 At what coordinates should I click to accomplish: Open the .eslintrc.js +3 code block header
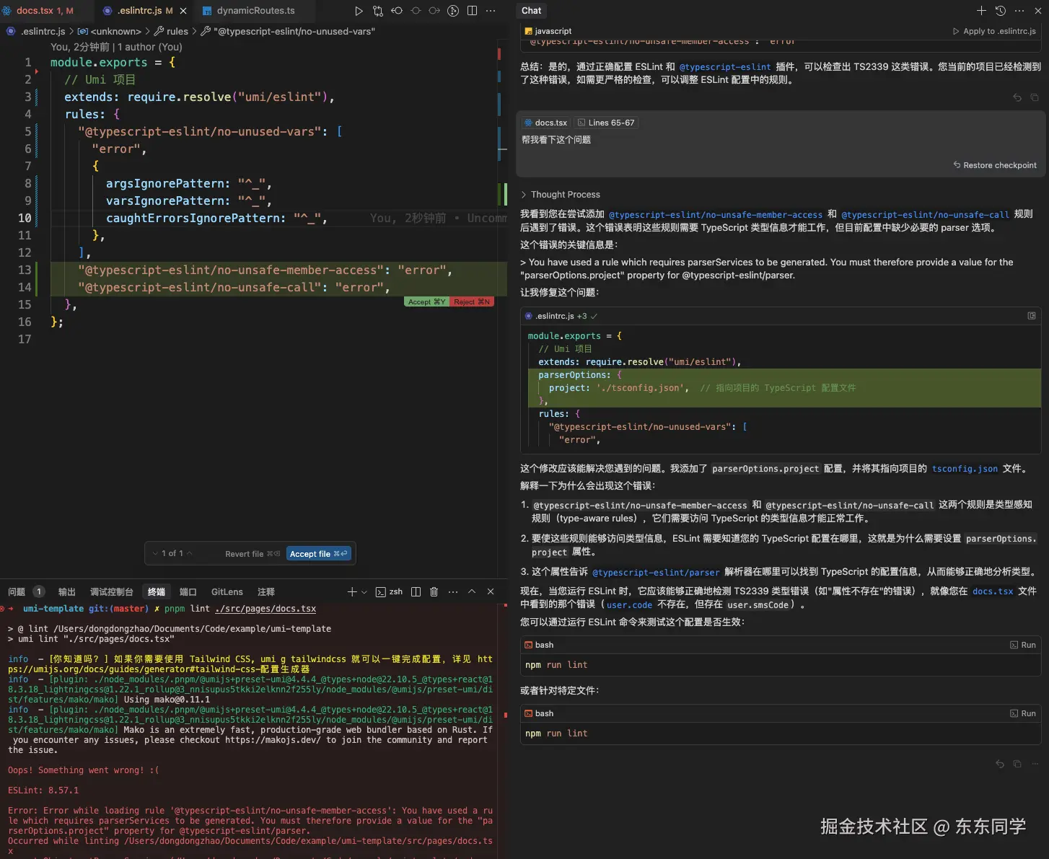point(561,316)
